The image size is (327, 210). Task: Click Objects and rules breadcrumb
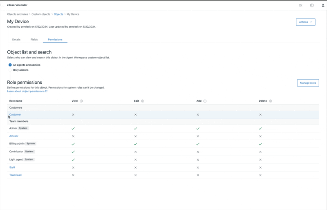[18, 14]
